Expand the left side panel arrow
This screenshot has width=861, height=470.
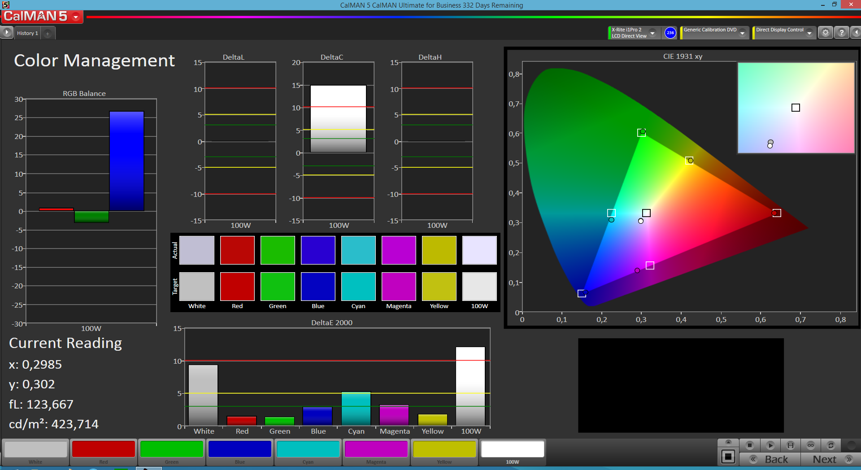pyautogui.click(x=7, y=33)
